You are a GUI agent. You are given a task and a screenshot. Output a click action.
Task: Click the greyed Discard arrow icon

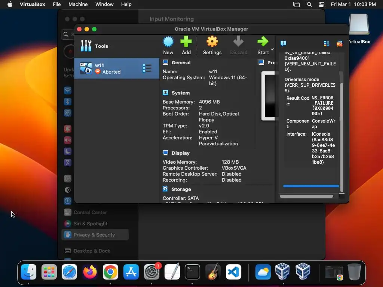(238, 42)
